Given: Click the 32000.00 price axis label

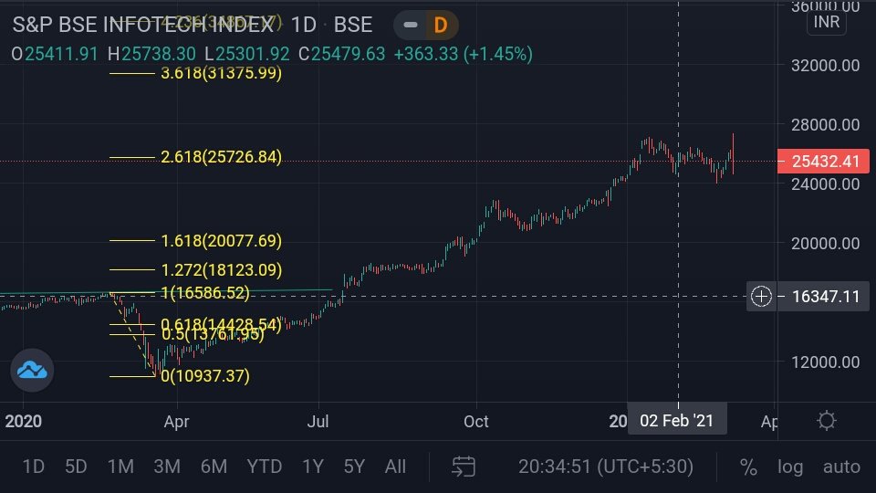Looking at the screenshot, I should click(x=825, y=66).
